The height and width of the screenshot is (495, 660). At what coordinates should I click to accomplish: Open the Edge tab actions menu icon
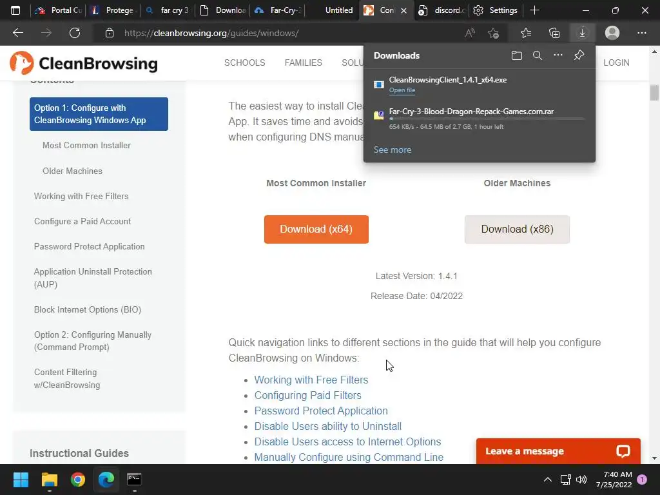pyautogui.click(x=15, y=10)
